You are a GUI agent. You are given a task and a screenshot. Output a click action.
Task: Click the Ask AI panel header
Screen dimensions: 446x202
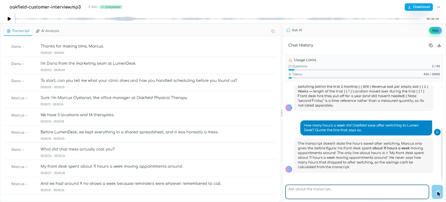click(294, 30)
